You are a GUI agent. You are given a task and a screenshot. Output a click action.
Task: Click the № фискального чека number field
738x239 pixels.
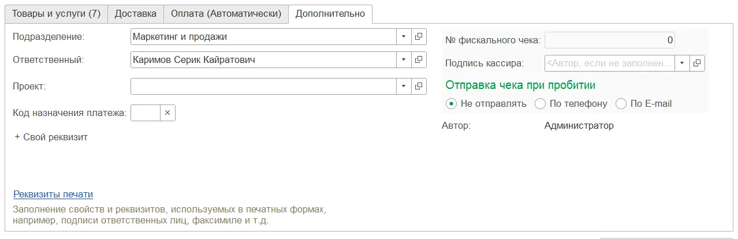click(610, 40)
